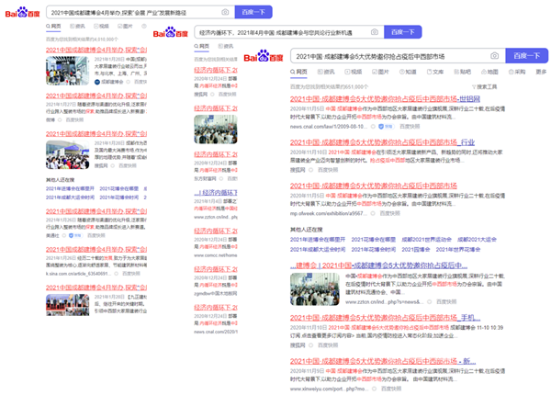
Task: Switch to the 贴吧 tab in the right search page
Action: click(x=463, y=72)
